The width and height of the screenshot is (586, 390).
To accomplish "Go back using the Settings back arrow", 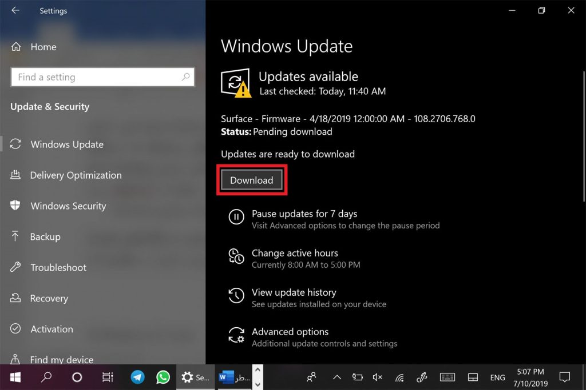I will (x=15, y=11).
